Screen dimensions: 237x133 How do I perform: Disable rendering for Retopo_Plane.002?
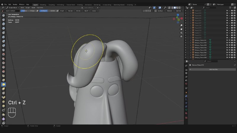(x=234, y=43)
